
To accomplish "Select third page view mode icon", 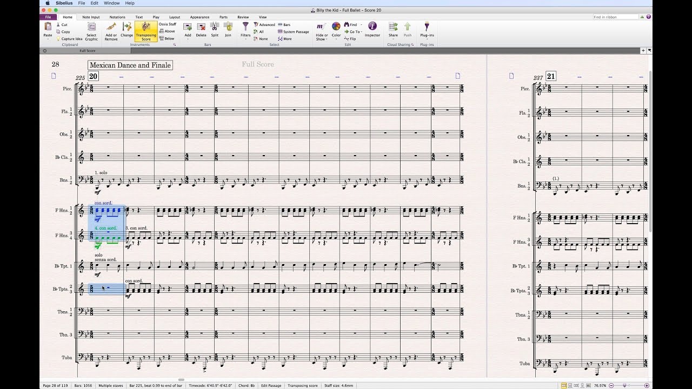I will tap(577, 385).
